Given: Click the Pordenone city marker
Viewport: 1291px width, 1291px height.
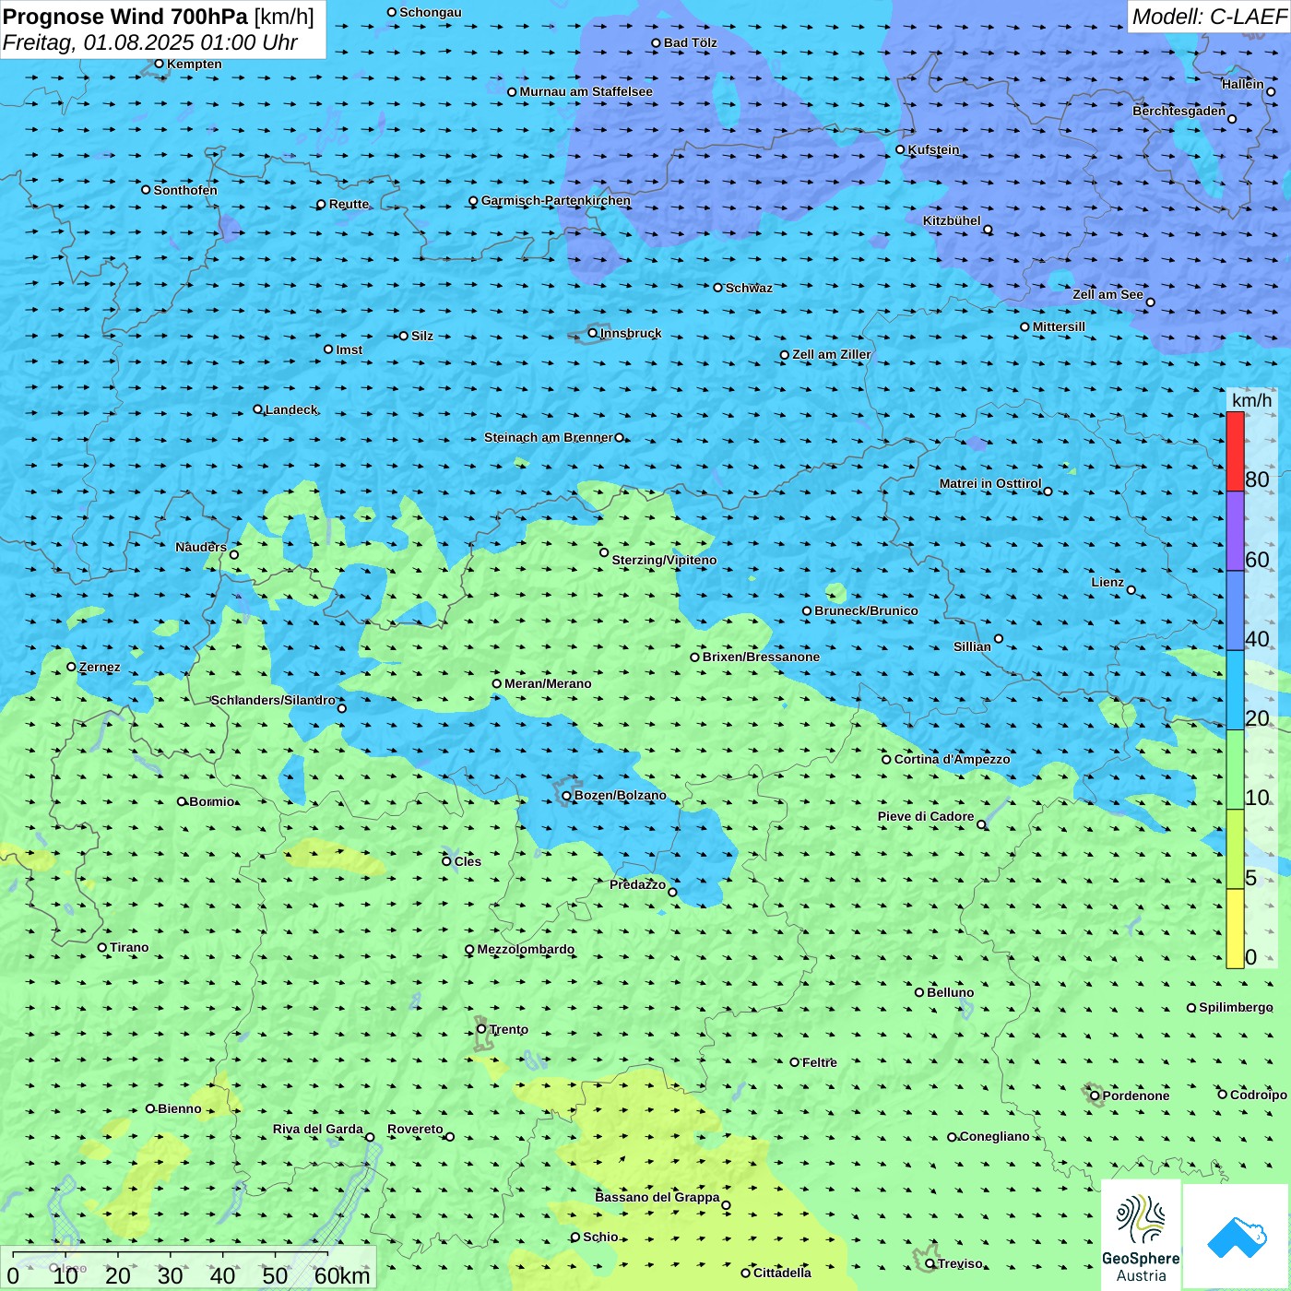Looking at the screenshot, I should point(1095,1096).
